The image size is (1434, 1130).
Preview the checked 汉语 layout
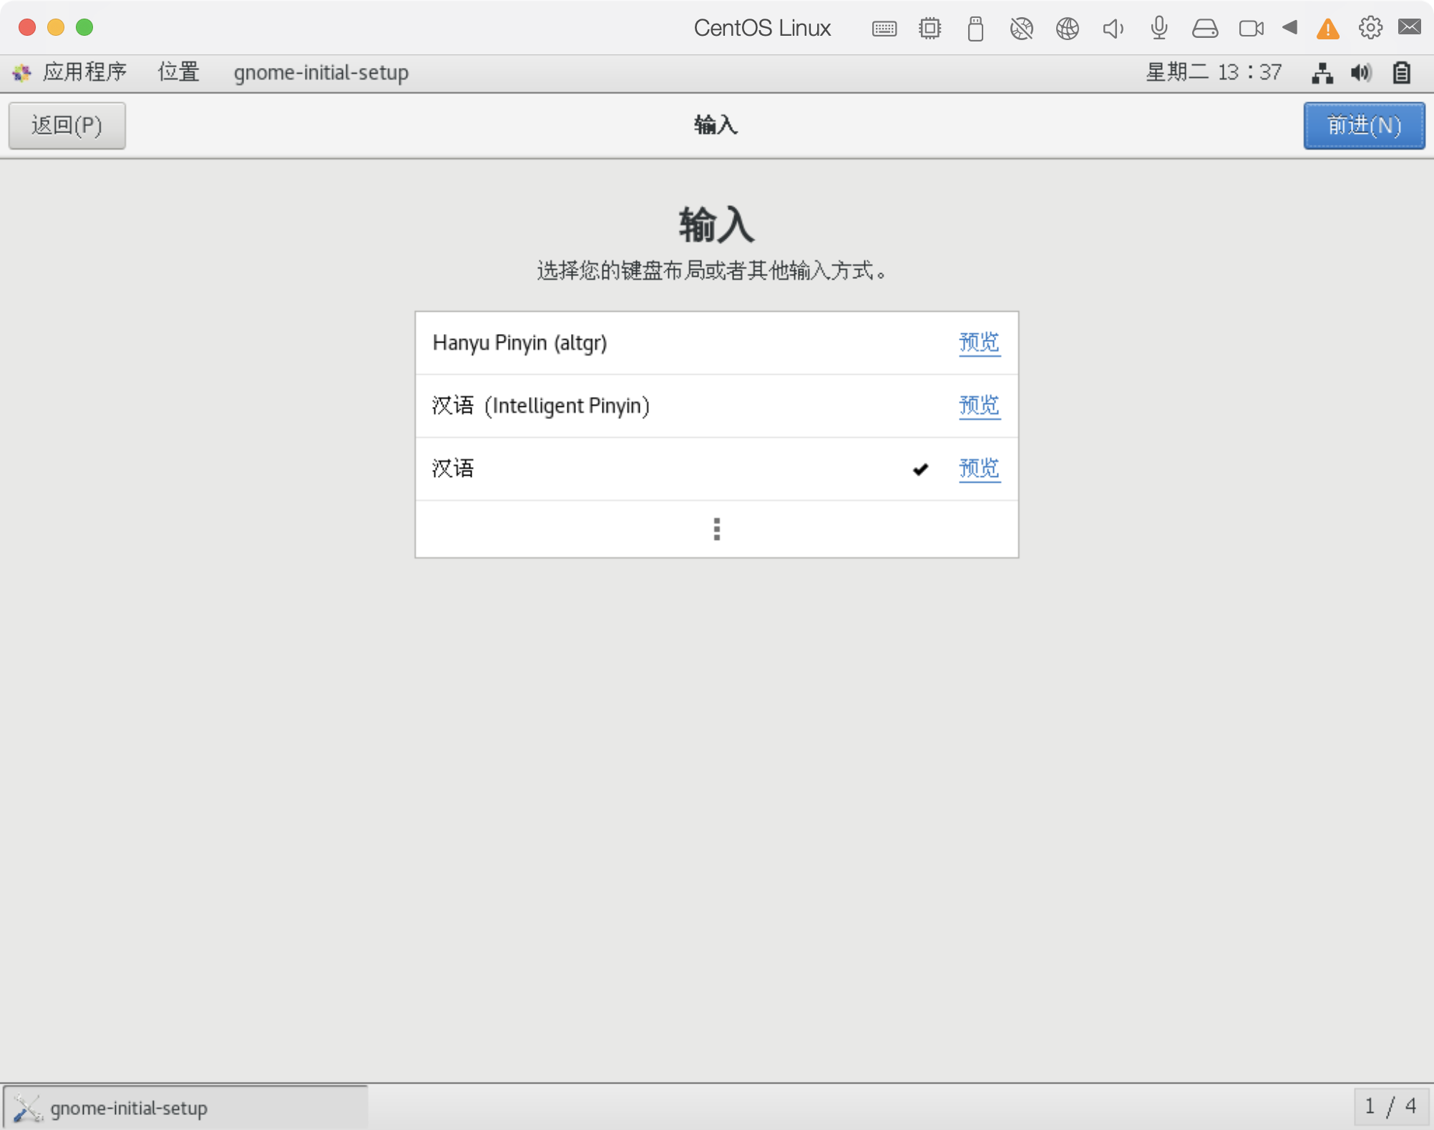980,468
